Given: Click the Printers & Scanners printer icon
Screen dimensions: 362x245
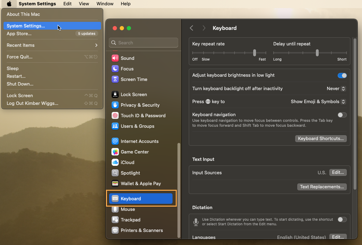Looking at the screenshot, I should click(115, 231).
